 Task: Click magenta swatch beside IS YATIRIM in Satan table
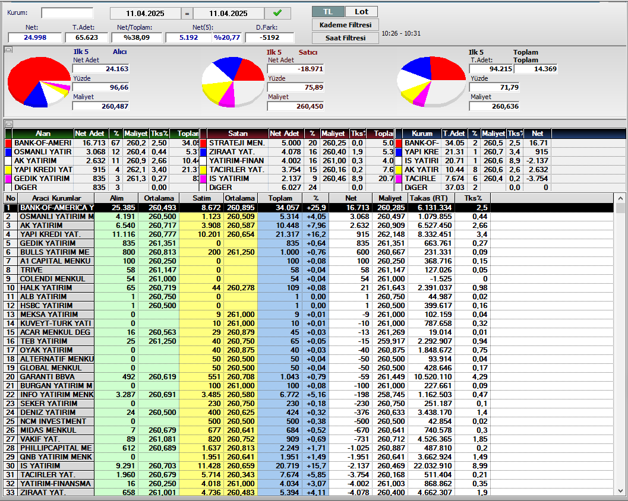click(x=203, y=179)
